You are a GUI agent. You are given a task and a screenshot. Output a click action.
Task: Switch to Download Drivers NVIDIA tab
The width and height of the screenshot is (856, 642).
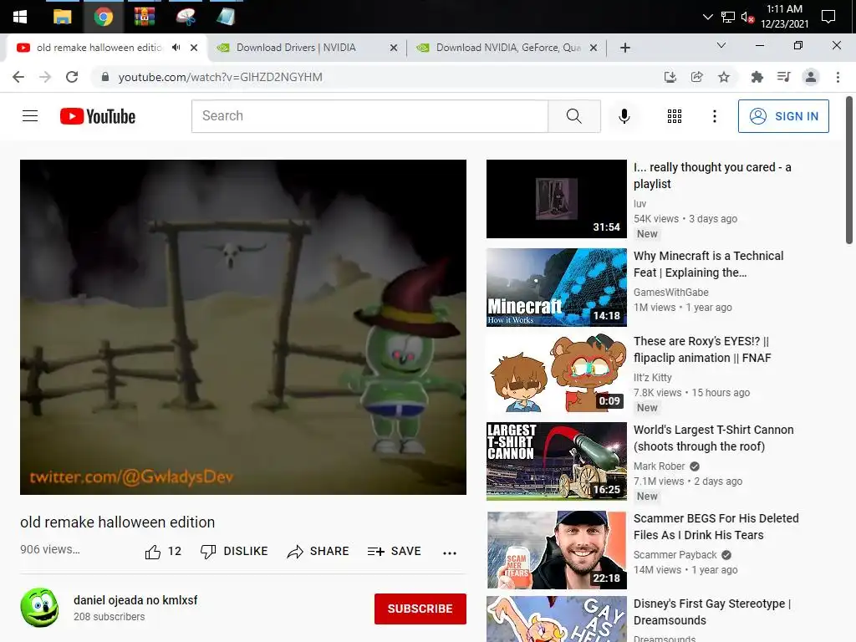tap(308, 48)
